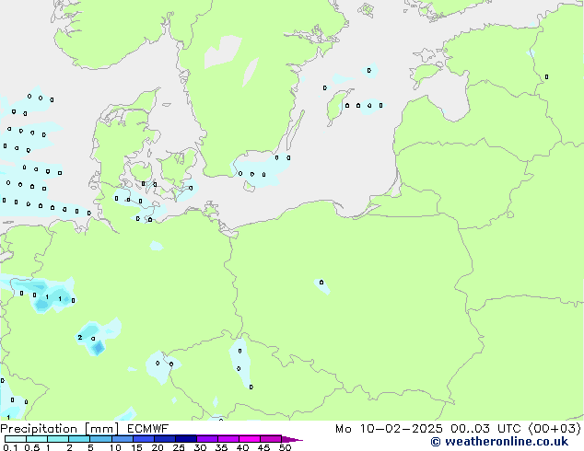The width and height of the screenshot is (584, 451).
Task: Click the isolated rain patch in central Poland
Action: coord(322,285)
